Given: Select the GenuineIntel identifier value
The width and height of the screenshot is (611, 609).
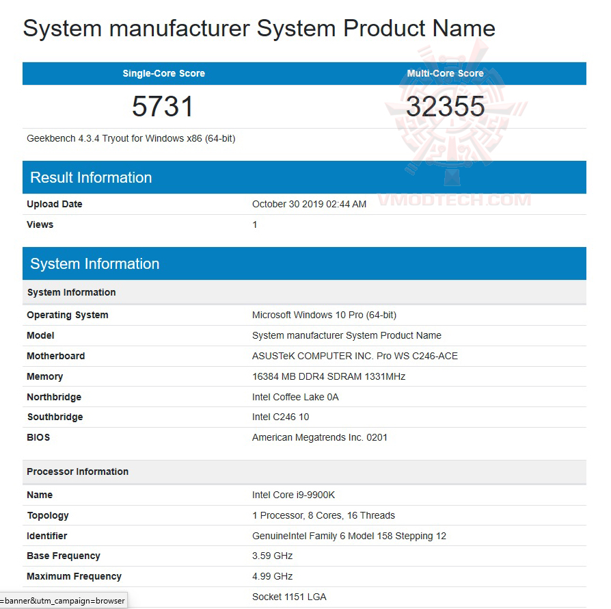Looking at the screenshot, I should tap(349, 536).
